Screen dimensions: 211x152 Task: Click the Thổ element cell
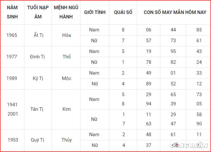pyautogui.click(x=67, y=56)
